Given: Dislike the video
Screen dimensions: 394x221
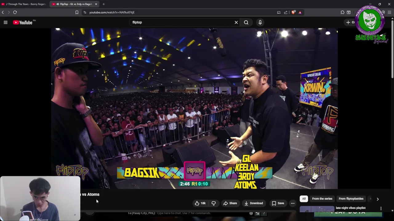Looking at the screenshot, I should [x=214, y=203].
